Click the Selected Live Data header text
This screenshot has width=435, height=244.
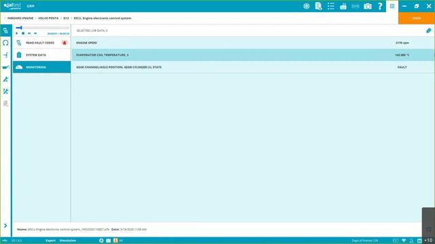tap(92, 30)
